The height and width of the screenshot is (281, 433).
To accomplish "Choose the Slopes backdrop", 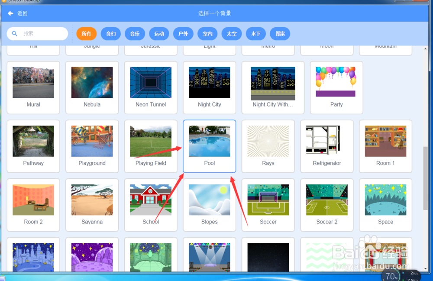I will tap(209, 205).
